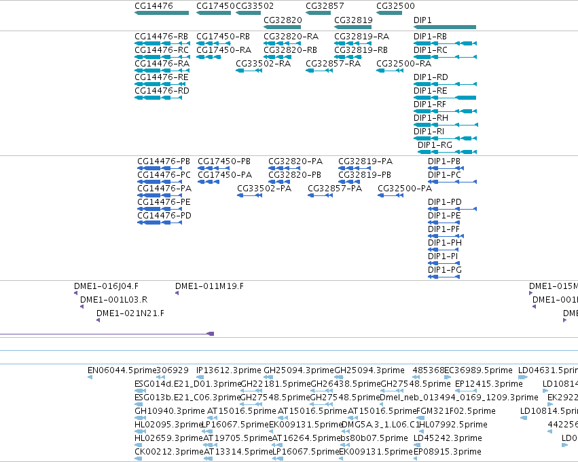Select the CG17450 gene label
Image resolution: width=578 pixels, height=462 pixels.
point(215,6)
